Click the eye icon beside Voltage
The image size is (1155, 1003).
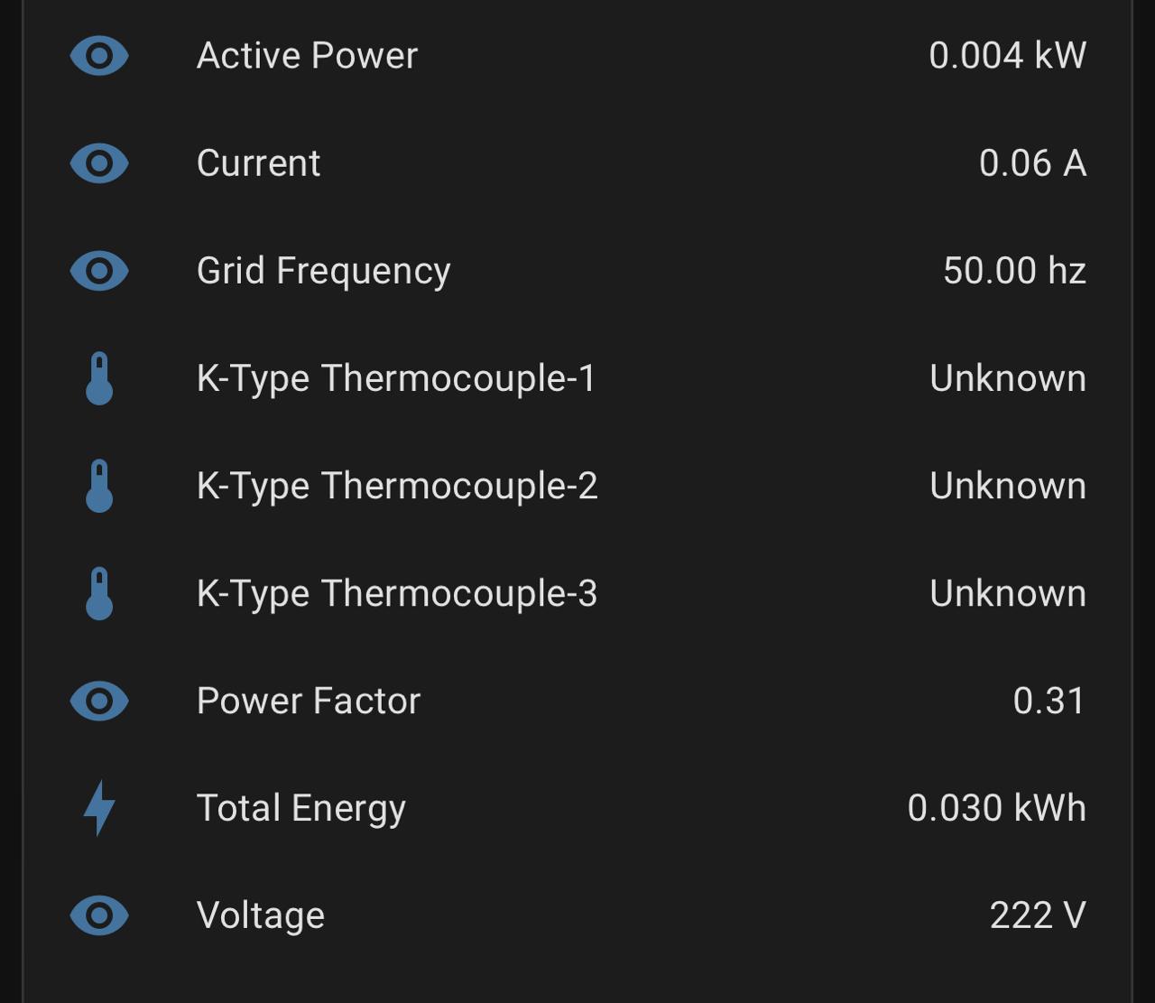pyautogui.click(x=99, y=915)
